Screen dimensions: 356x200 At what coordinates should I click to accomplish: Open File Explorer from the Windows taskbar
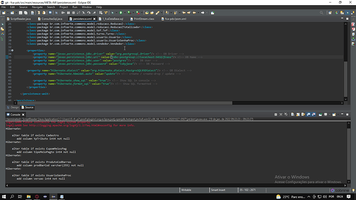click(x=28, y=196)
